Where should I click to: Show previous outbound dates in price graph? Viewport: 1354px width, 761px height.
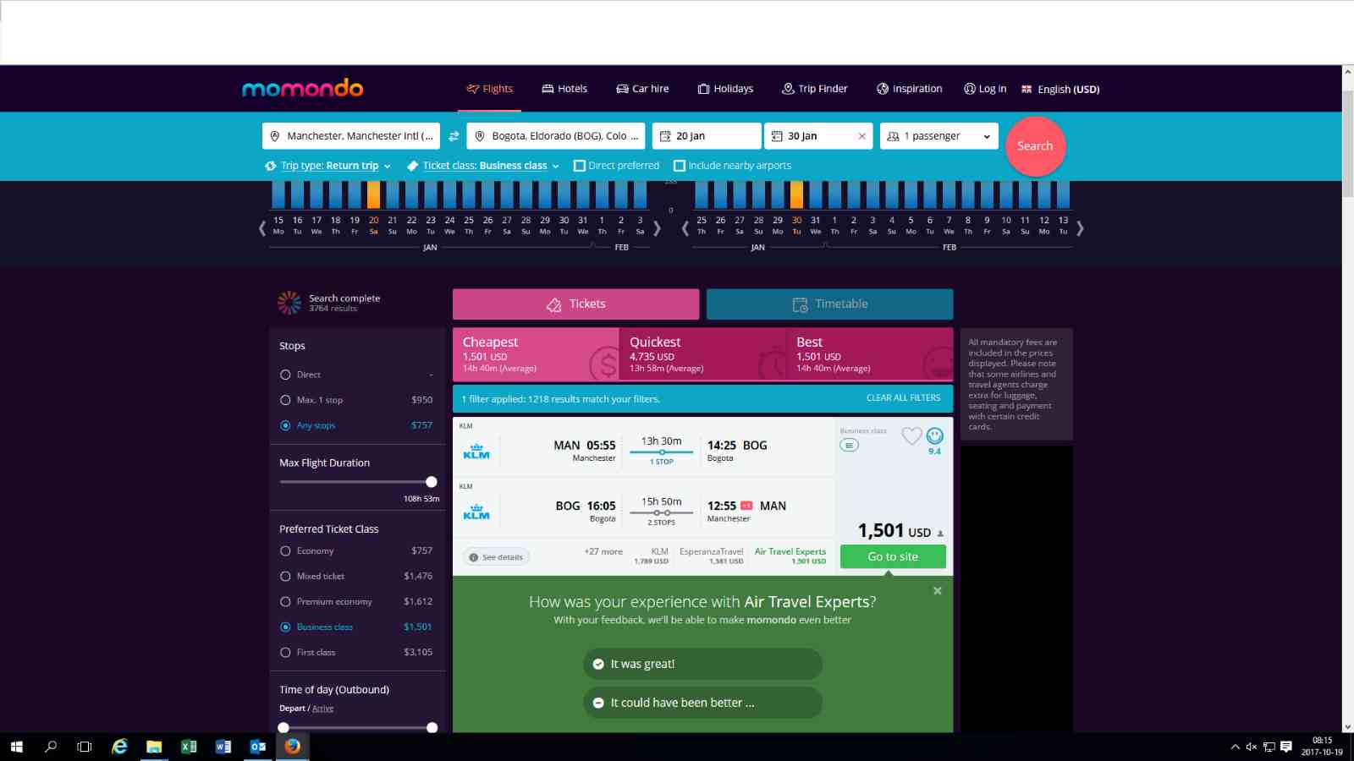click(x=262, y=227)
